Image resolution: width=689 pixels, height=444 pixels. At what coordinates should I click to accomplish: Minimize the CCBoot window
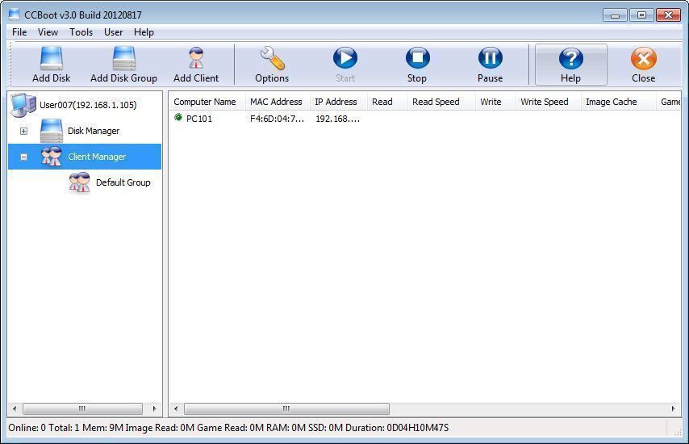click(615, 15)
